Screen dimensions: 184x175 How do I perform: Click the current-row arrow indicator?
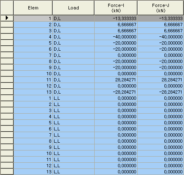(7, 18)
